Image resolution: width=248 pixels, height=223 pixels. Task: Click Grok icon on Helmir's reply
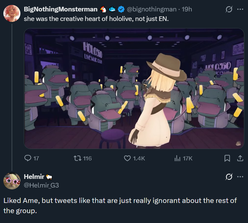pyautogui.click(x=229, y=177)
